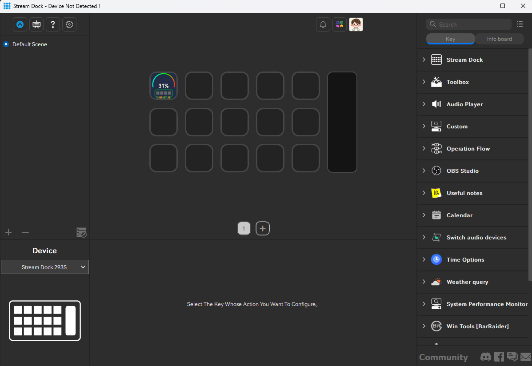The image size is (532, 366).
Task: Click the user avatar profile icon
Action: pyautogui.click(x=356, y=25)
